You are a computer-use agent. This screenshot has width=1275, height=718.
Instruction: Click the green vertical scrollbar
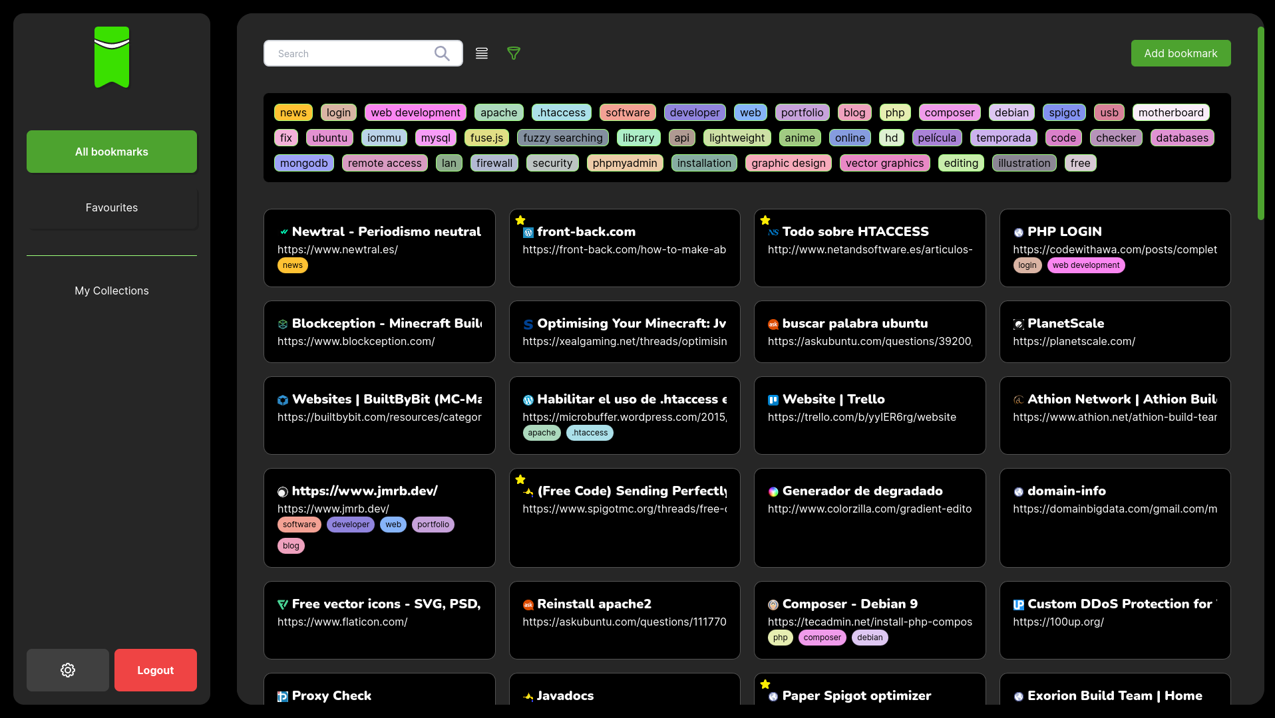tap(1260, 123)
